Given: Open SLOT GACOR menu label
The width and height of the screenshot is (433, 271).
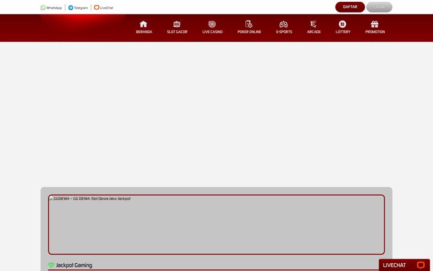Looking at the screenshot, I should [x=177, y=32].
